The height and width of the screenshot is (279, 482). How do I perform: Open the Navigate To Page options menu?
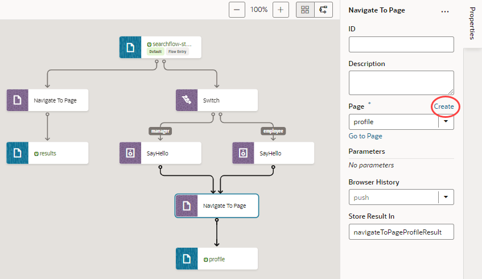click(445, 11)
